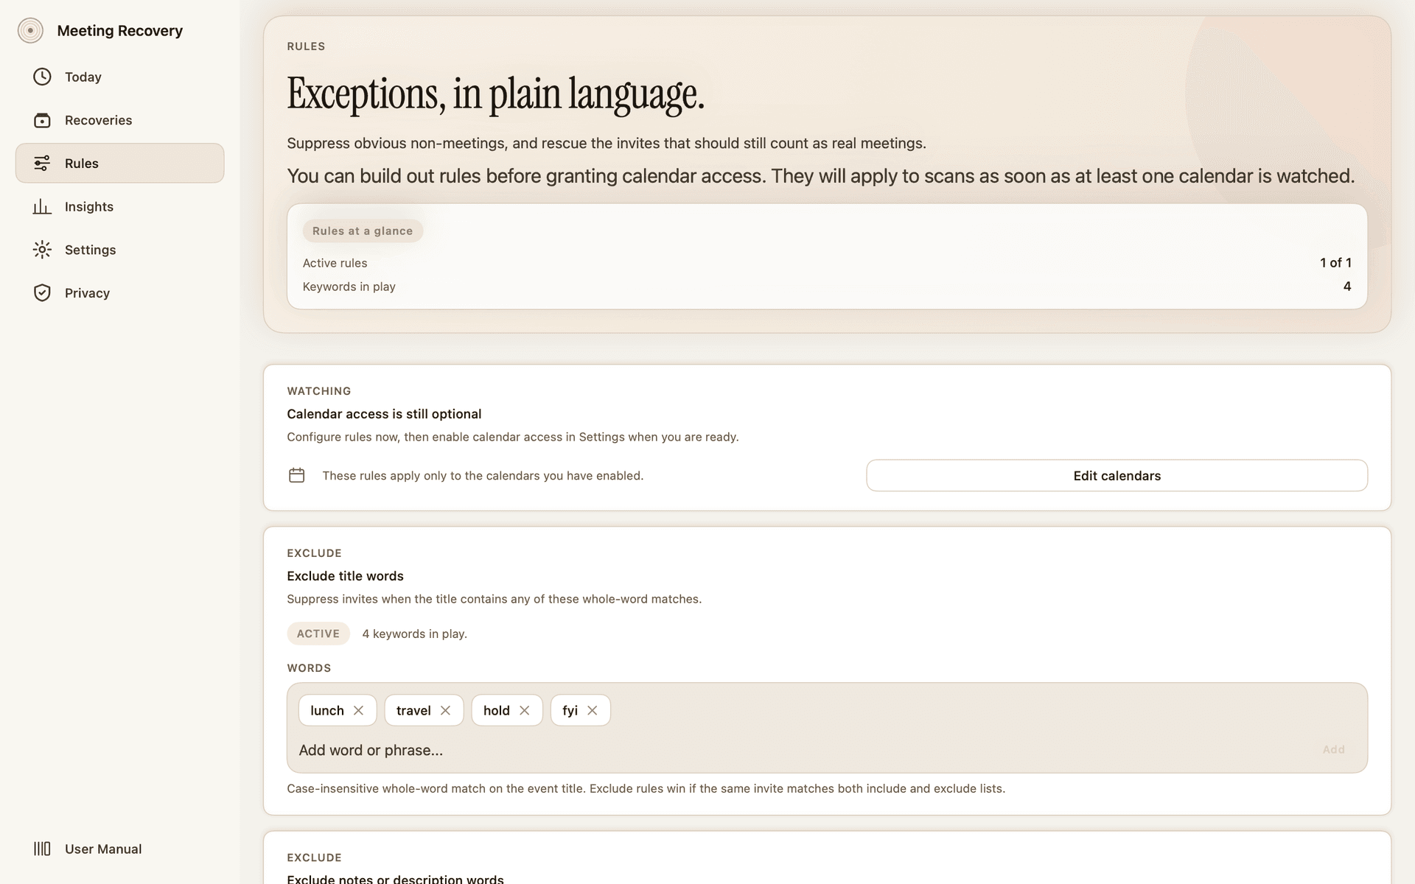The width and height of the screenshot is (1415, 884).
Task: Open the Insights page
Action: (89, 207)
